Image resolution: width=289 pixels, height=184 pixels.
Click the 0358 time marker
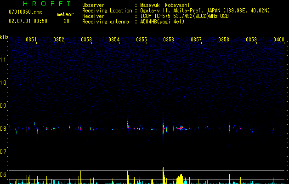(x=224, y=40)
